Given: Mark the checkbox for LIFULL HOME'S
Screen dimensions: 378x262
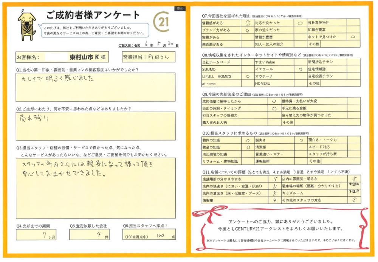Looking at the screenshot, I should point(248,76).
